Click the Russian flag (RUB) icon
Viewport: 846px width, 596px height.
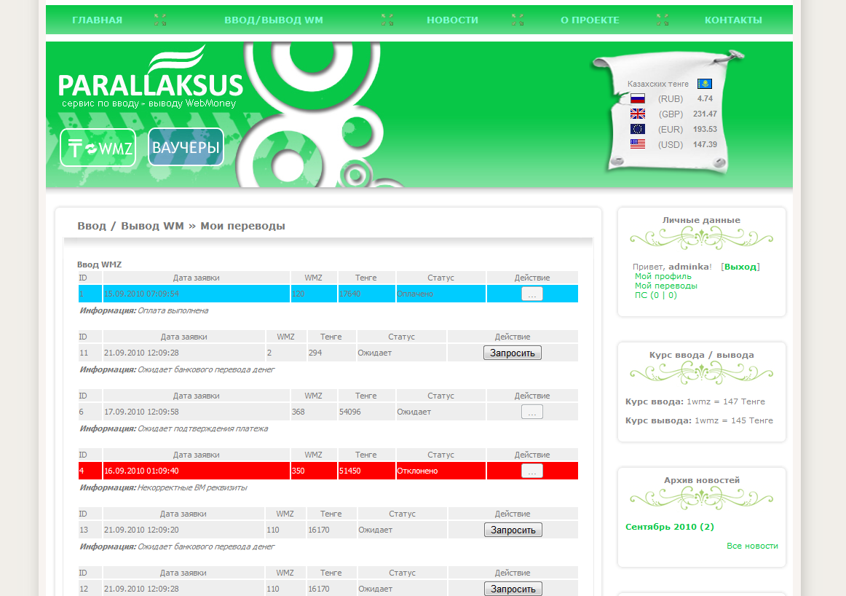[x=638, y=99]
